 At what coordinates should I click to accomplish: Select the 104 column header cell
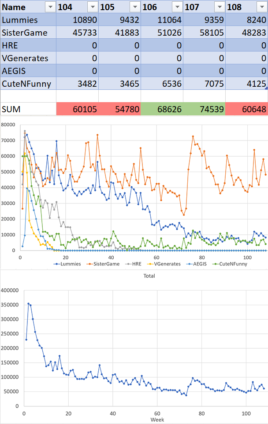[x=78, y=7]
